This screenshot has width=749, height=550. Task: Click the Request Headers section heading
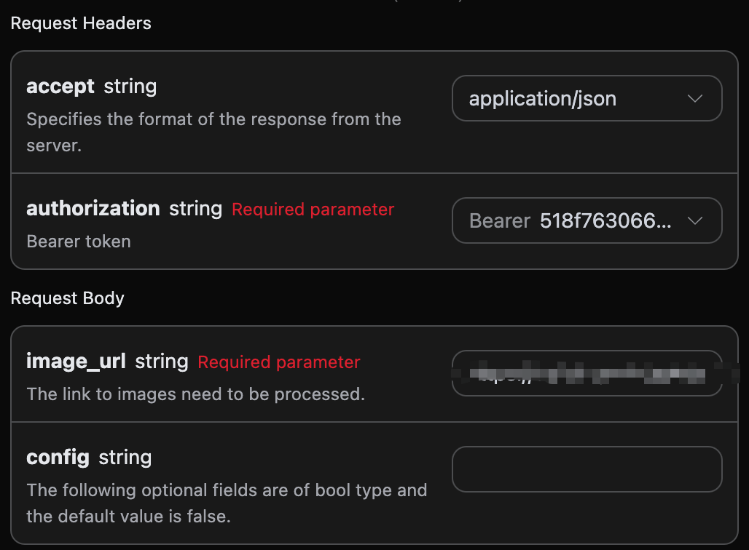click(x=81, y=23)
